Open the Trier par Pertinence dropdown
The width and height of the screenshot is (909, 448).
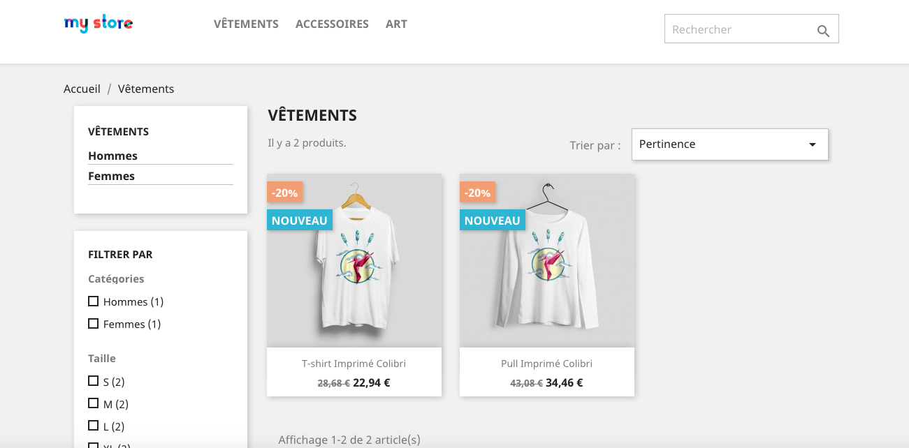pyautogui.click(x=720, y=144)
